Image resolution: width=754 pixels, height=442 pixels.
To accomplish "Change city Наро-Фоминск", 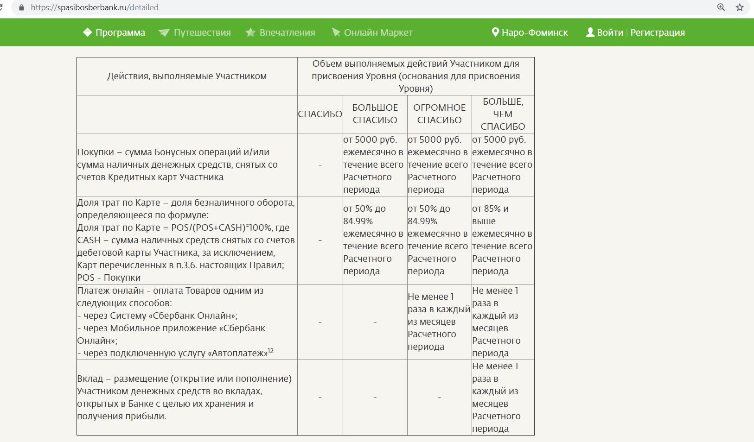I will 535,32.
